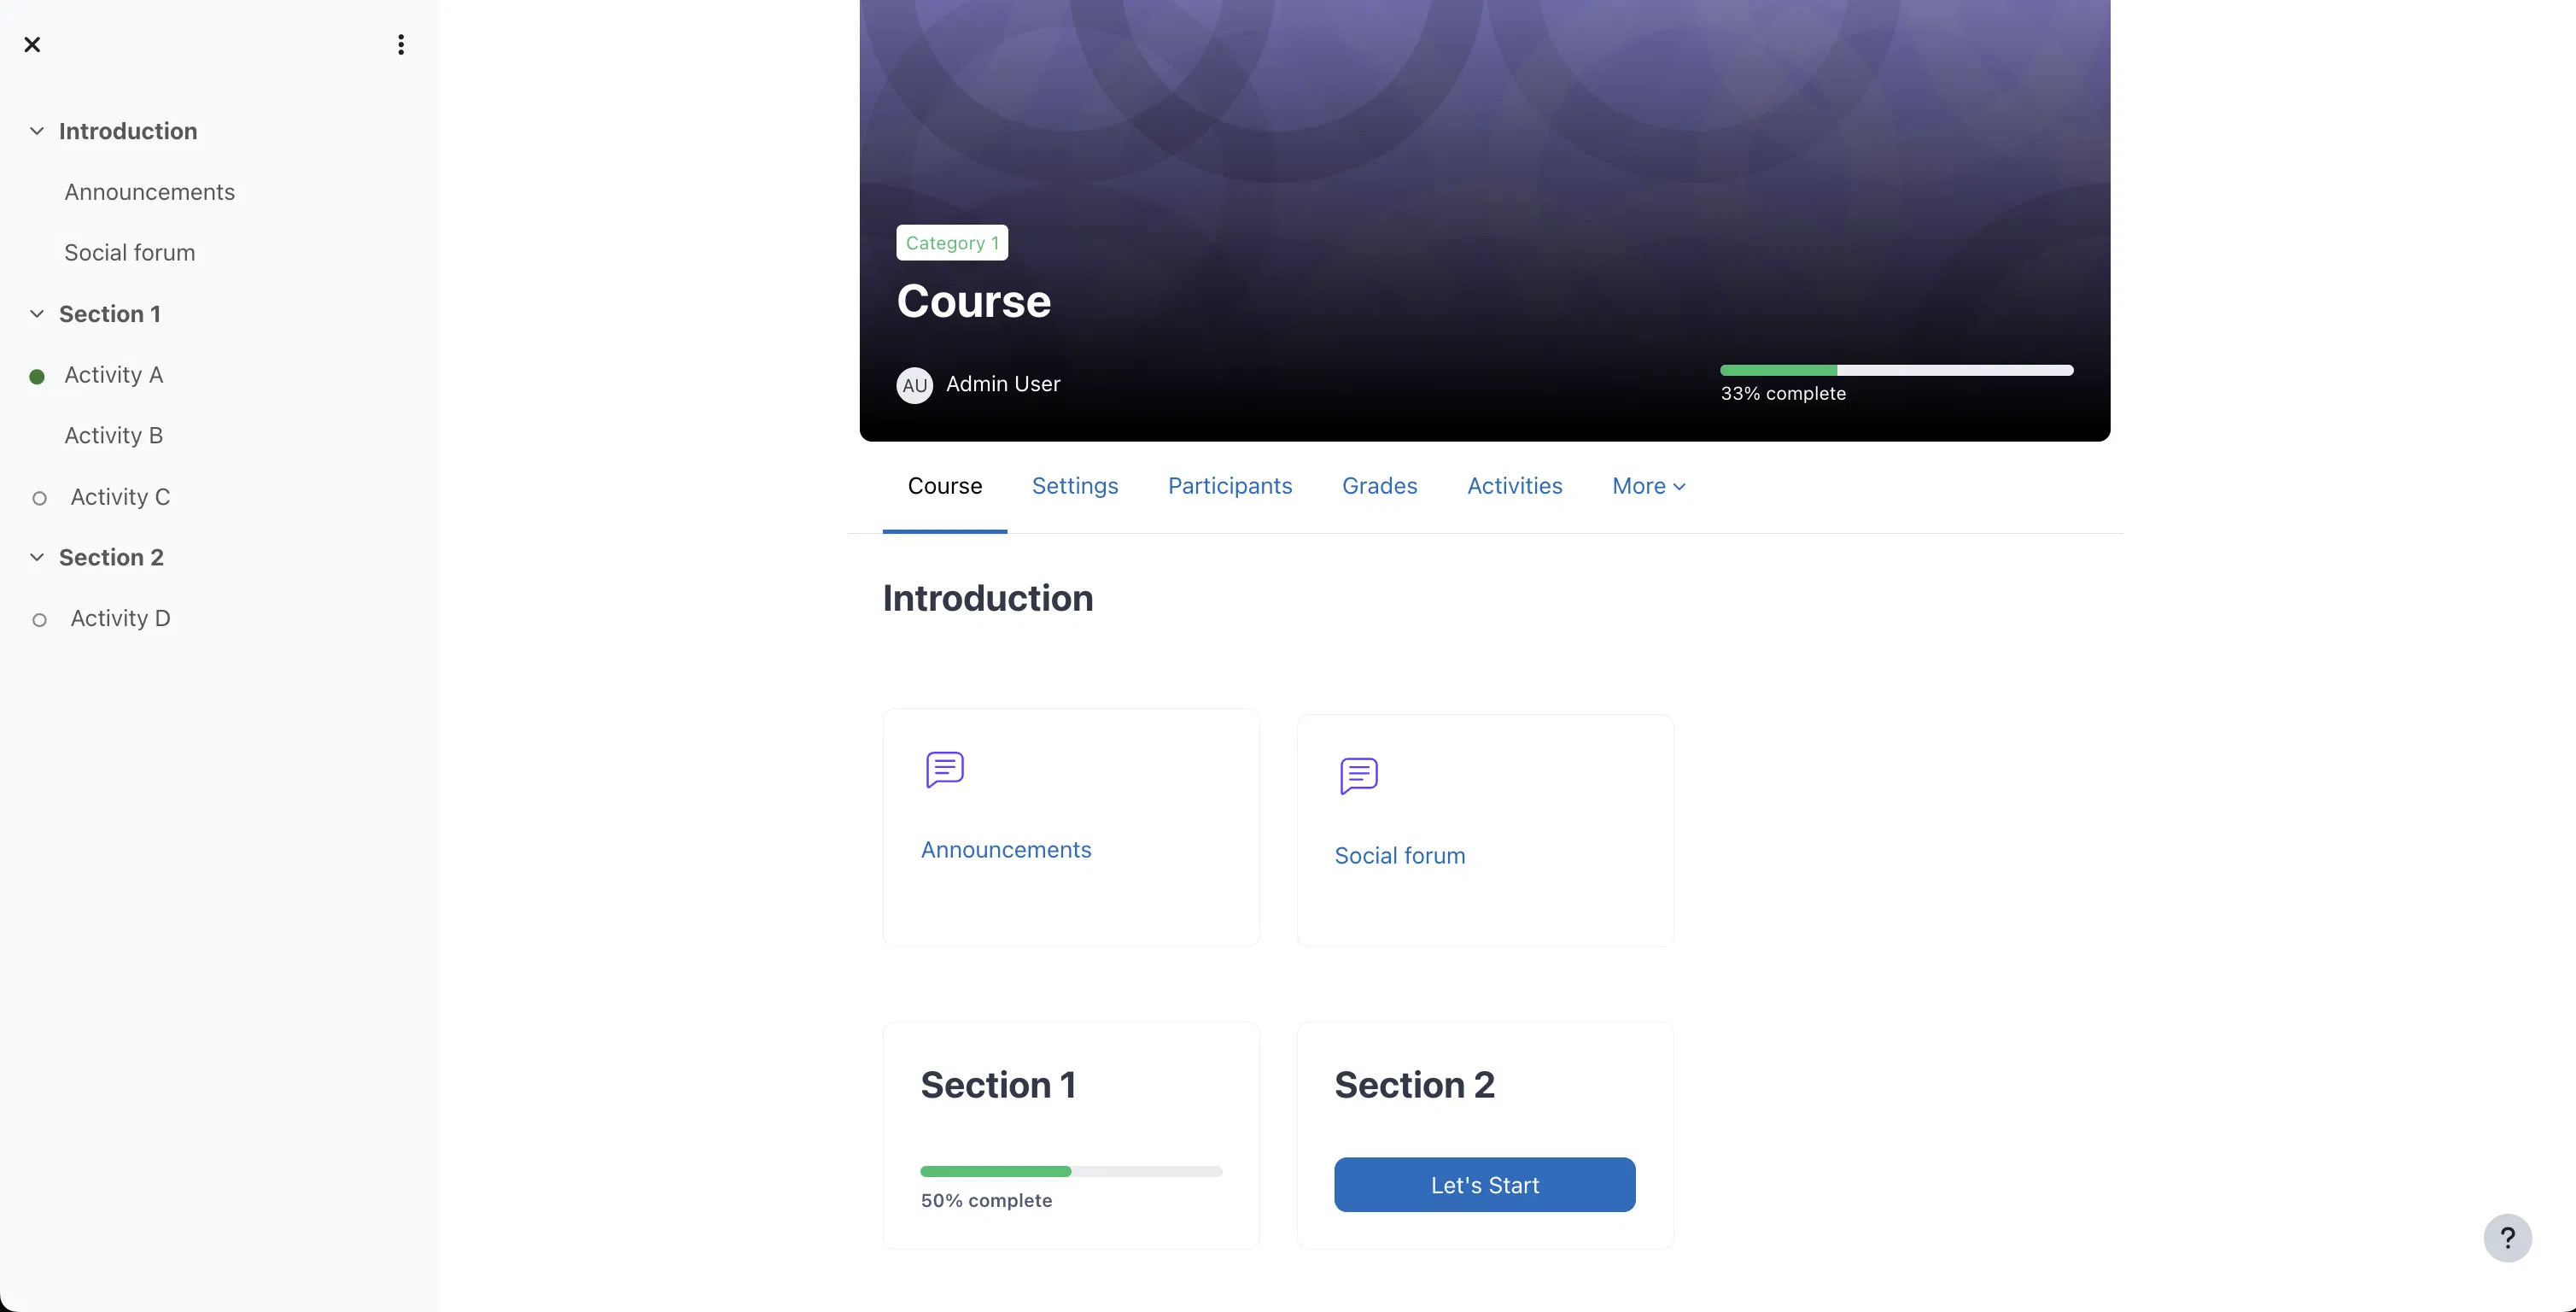Expand the More dropdown menu
The width and height of the screenshot is (2576, 1312).
(x=1648, y=486)
